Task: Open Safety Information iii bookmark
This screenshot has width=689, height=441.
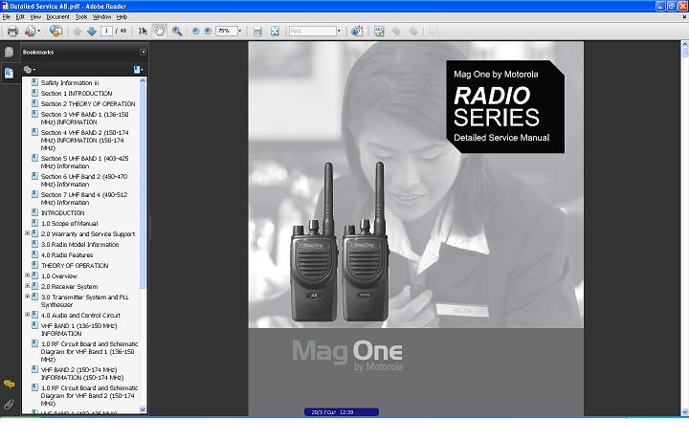Action: point(70,82)
